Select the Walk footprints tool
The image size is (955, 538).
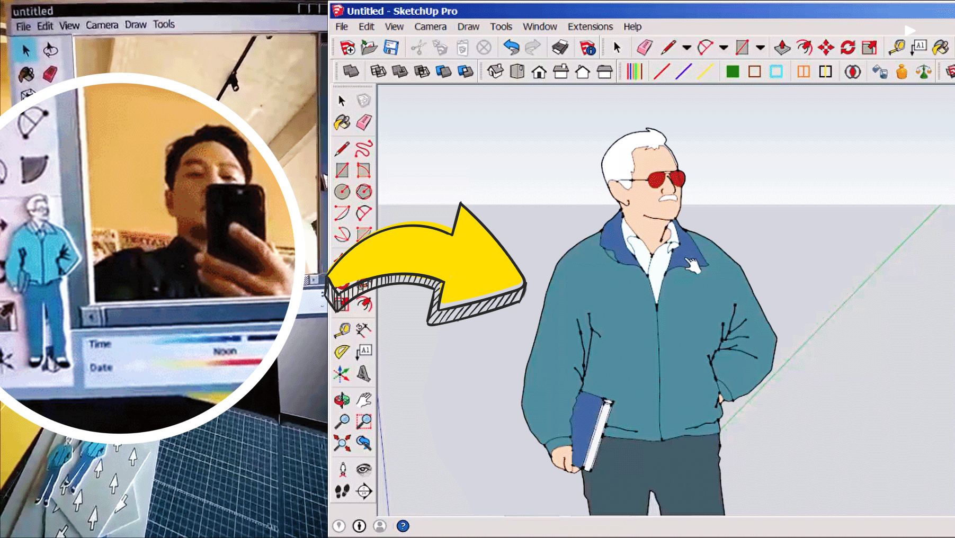(342, 491)
